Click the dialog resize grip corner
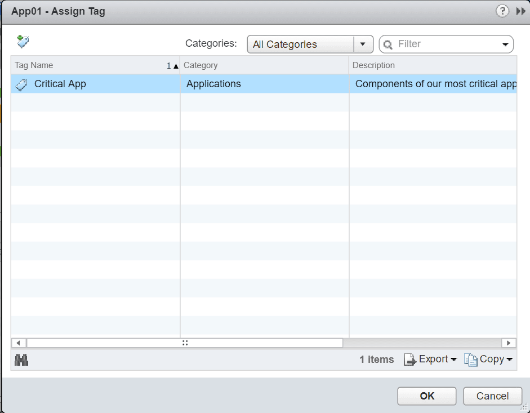 (x=524, y=407)
